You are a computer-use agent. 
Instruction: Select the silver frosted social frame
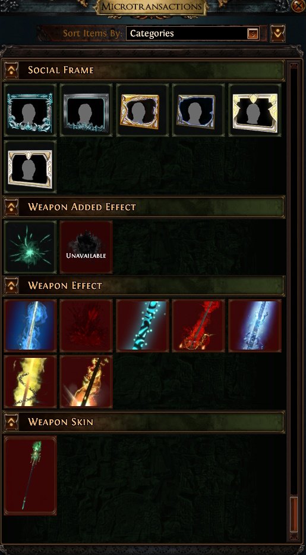coord(86,110)
